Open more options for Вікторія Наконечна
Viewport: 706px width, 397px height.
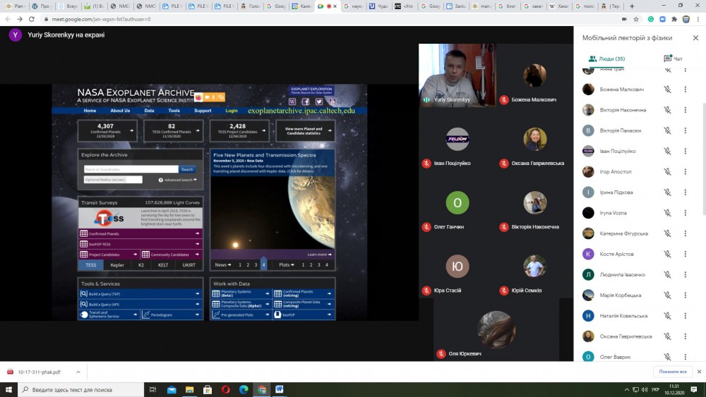pyautogui.click(x=686, y=110)
